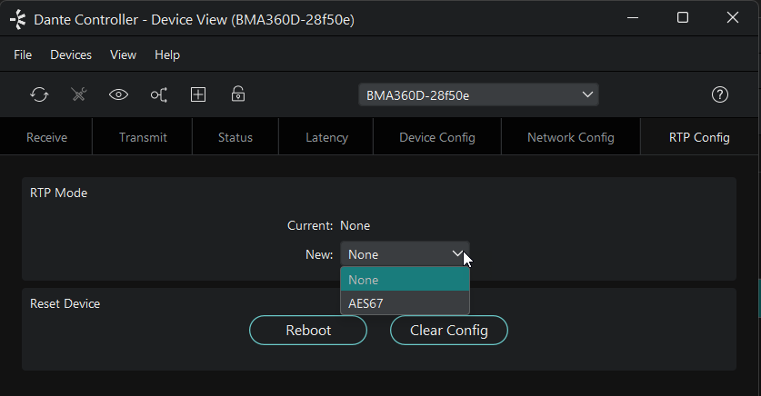Open the Help menu
The image size is (761, 396).
click(167, 54)
